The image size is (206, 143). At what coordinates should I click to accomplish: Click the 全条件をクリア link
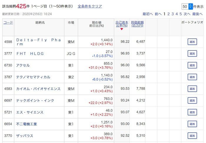click(x=90, y=6)
